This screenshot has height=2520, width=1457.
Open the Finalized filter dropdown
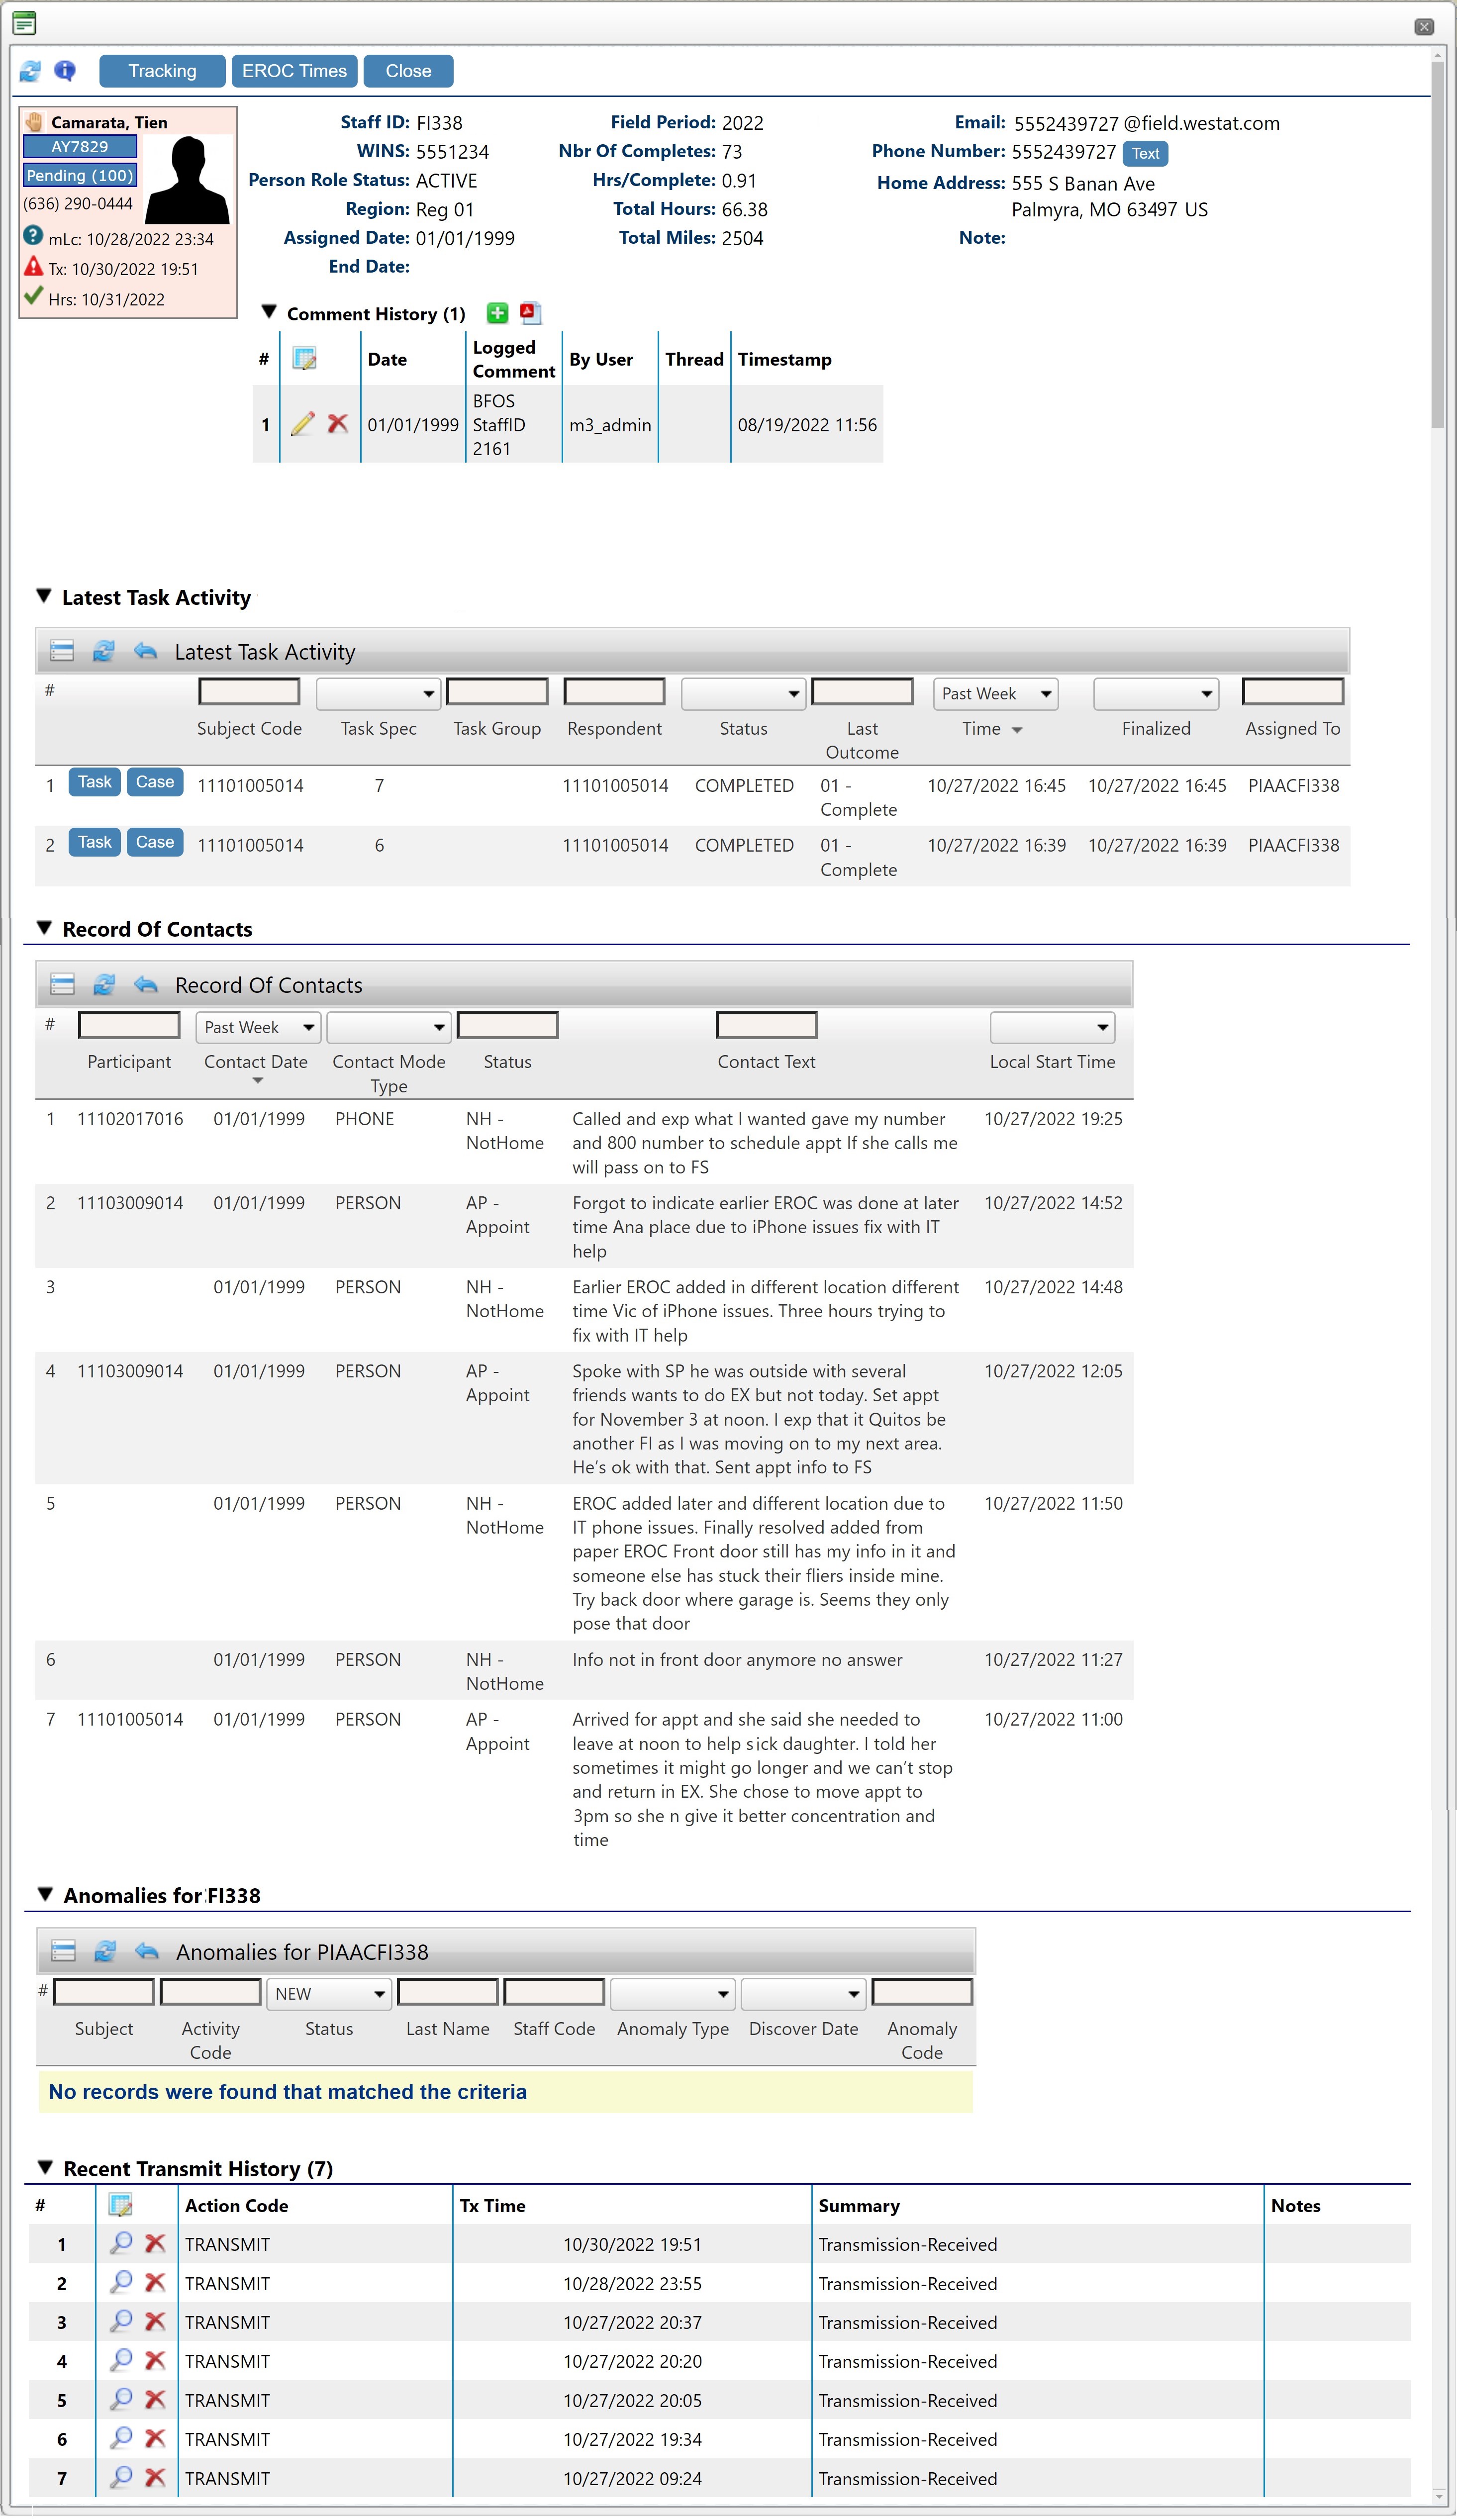1156,693
